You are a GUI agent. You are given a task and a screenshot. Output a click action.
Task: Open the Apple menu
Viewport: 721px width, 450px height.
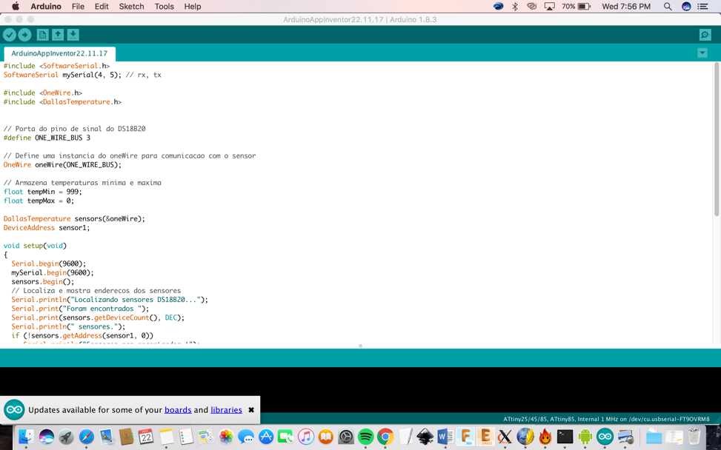(x=16, y=7)
